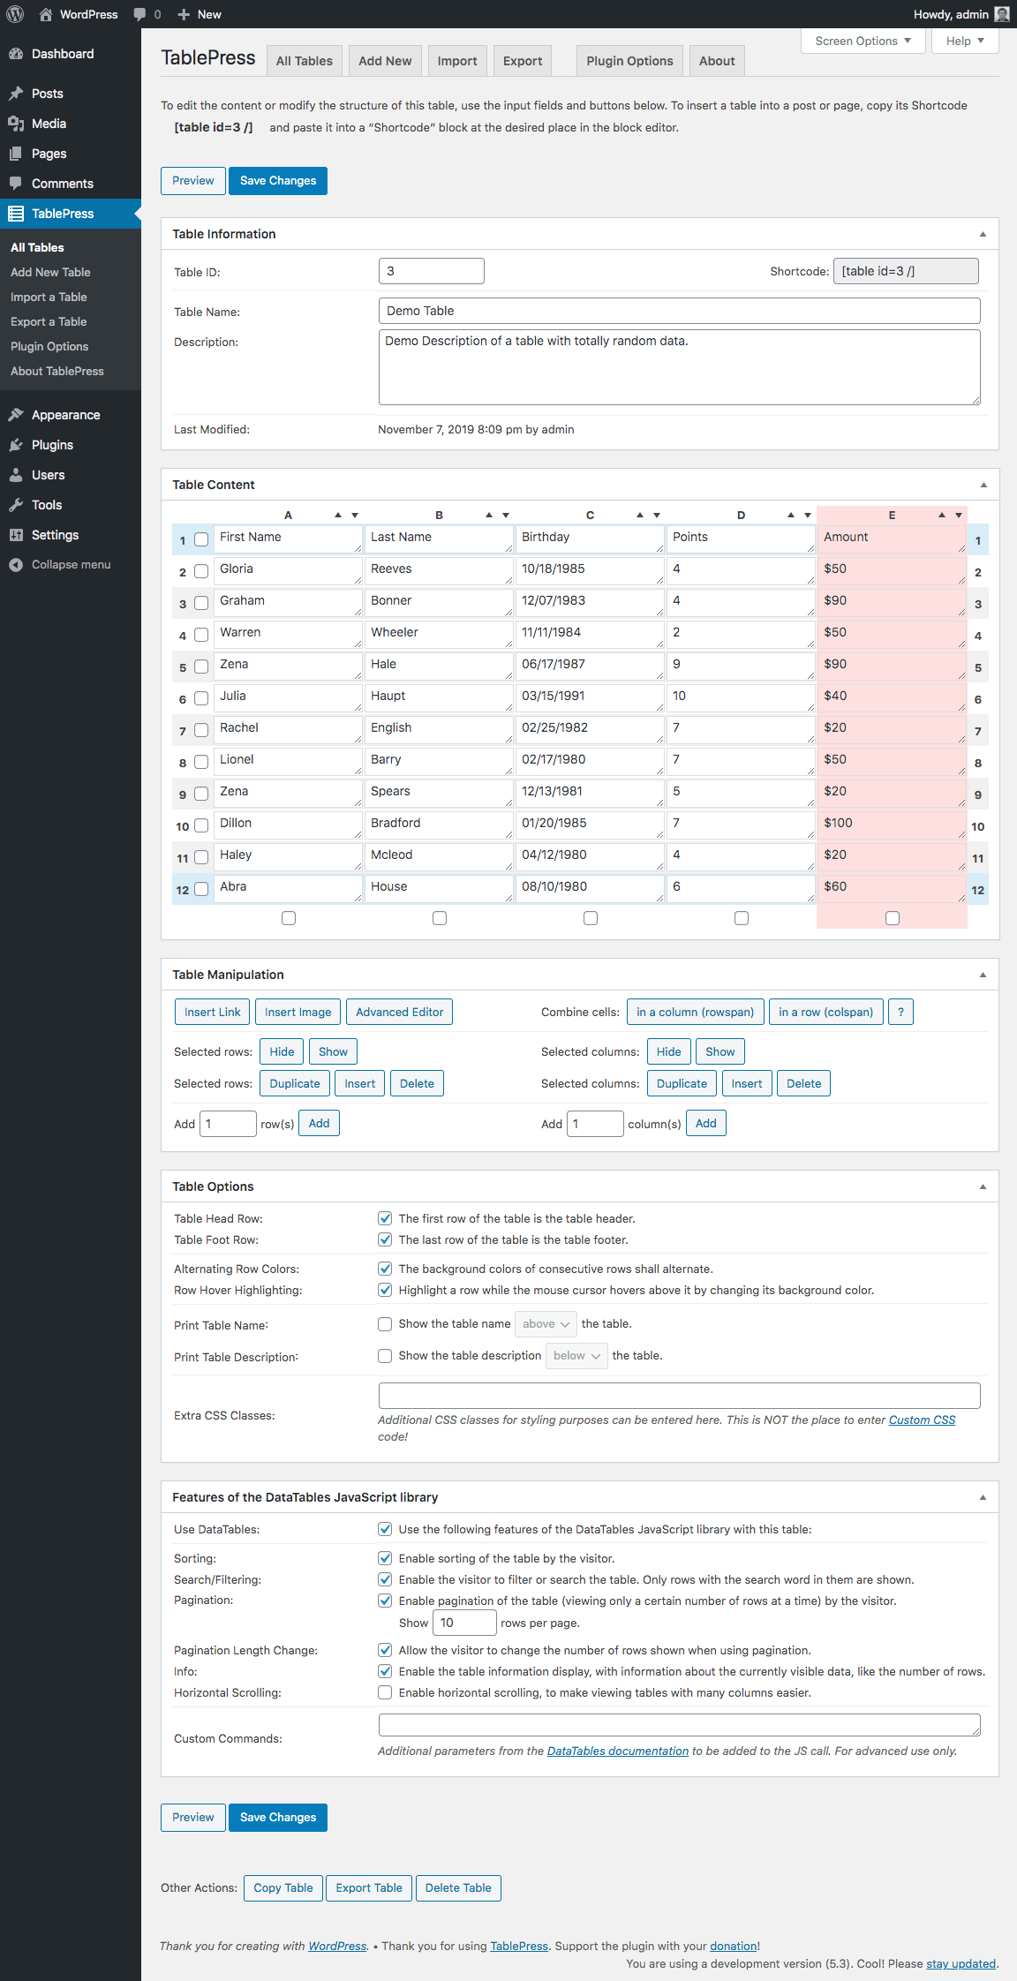Open the comments bubble icon in admin bar
This screenshot has height=1981, width=1017.
click(139, 14)
